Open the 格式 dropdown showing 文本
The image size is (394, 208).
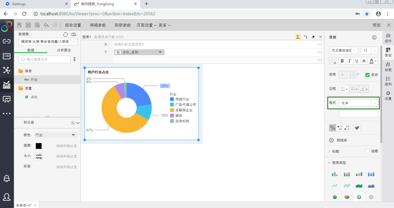click(x=358, y=103)
